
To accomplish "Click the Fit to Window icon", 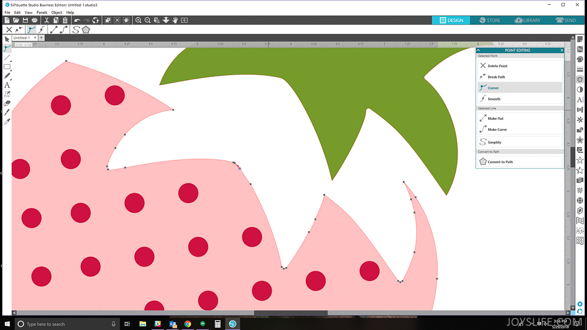I will pos(184,20).
